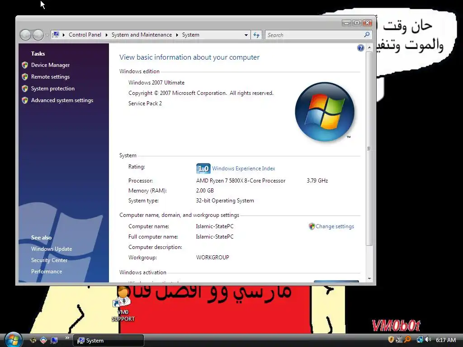
Task: Click the 'WORKGROUP' value
Action: click(213, 257)
